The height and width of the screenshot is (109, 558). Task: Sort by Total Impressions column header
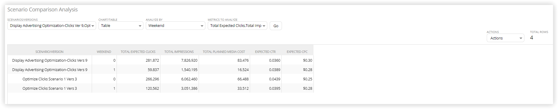179,52
